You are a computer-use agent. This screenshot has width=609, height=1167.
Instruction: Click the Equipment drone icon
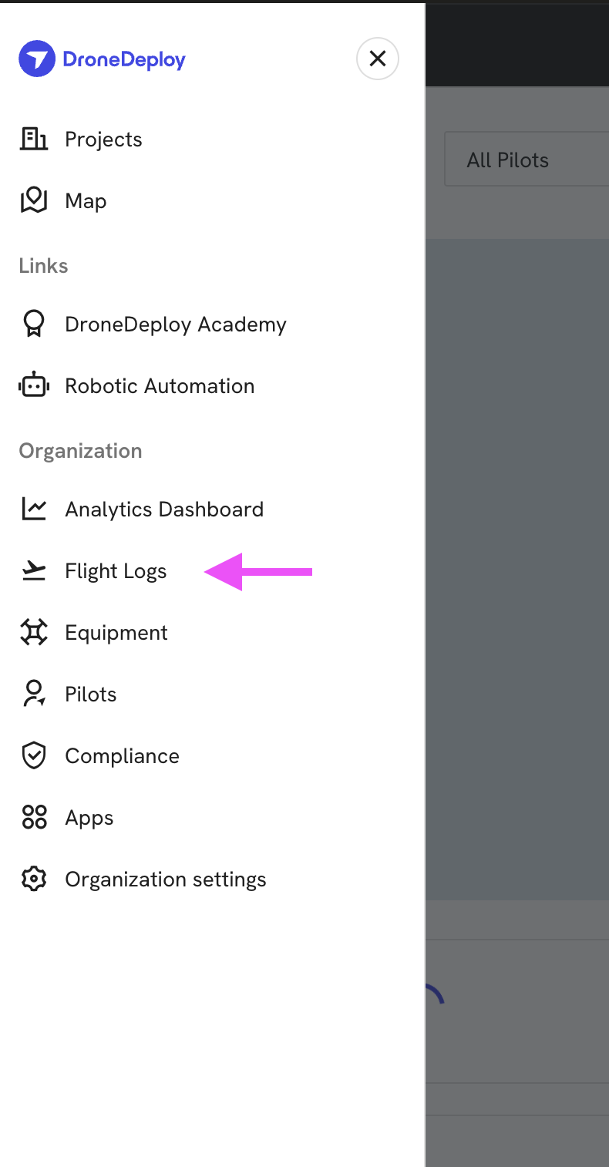point(34,632)
